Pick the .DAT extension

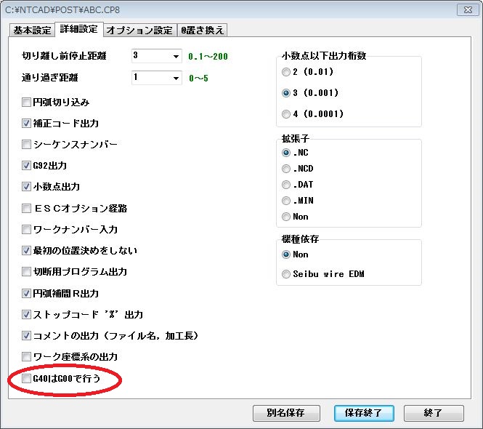(x=286, y=185)
